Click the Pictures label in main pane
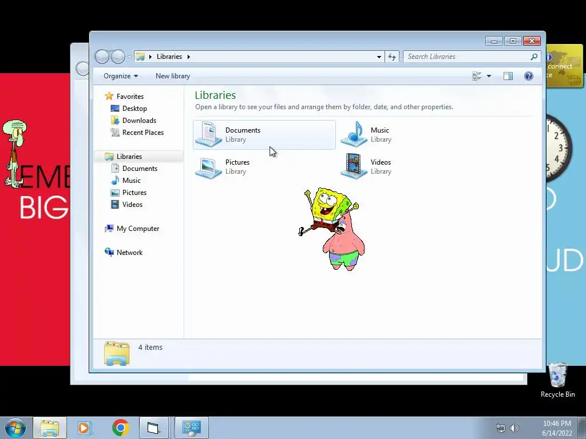The width and height of the screenshot is (586, 439). point(237,162)
